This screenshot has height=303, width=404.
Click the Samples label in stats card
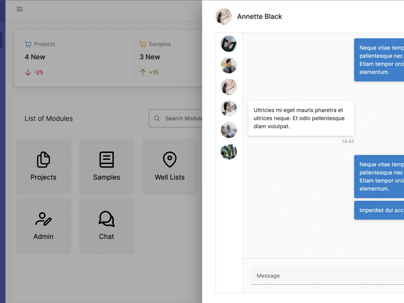(160, 44)
